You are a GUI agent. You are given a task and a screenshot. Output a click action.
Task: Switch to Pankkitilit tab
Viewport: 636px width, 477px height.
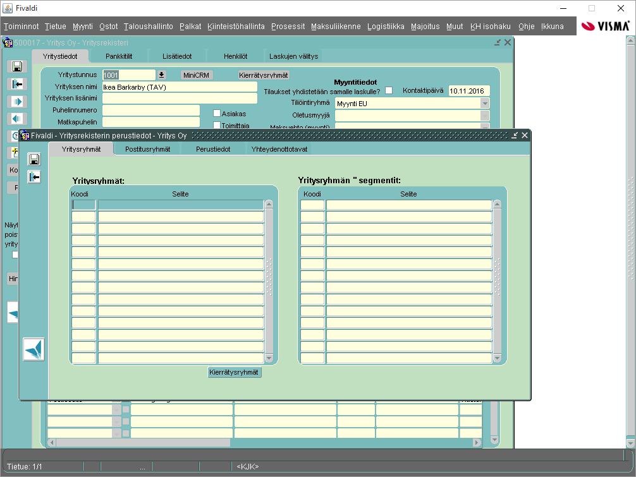tap(119, 56)
